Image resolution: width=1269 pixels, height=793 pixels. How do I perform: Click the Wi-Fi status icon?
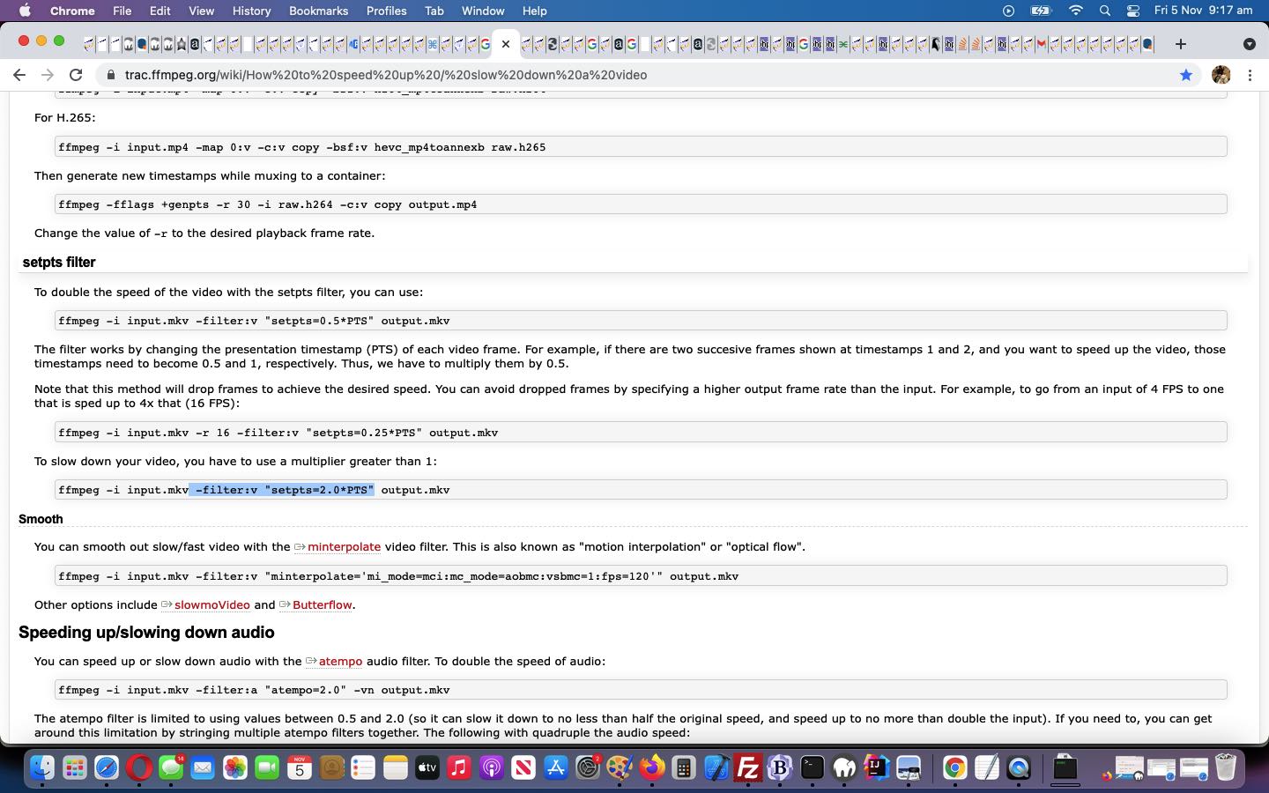click(x=1075, y=11)
